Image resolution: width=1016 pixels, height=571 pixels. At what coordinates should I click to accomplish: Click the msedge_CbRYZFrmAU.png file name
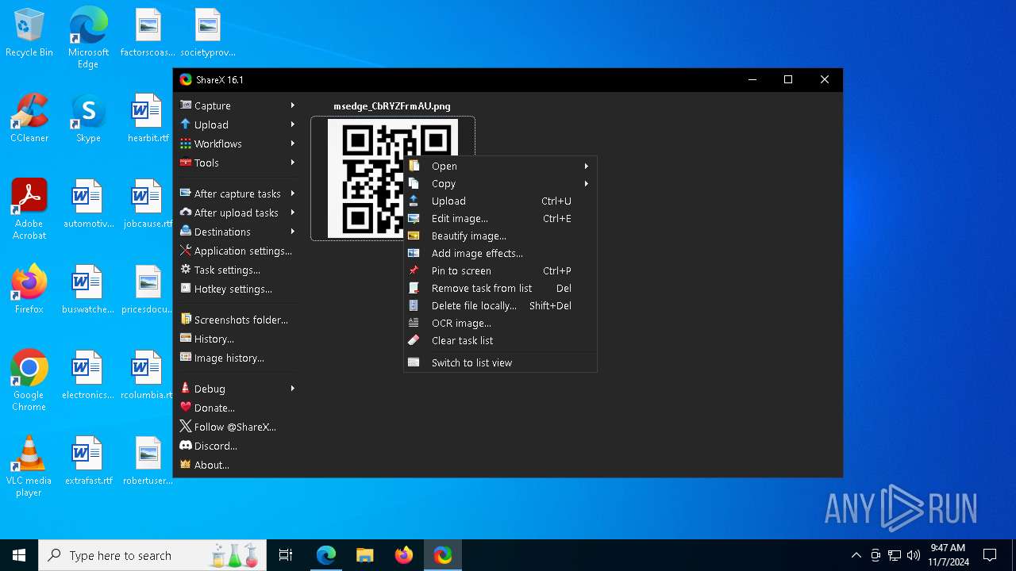392,105
